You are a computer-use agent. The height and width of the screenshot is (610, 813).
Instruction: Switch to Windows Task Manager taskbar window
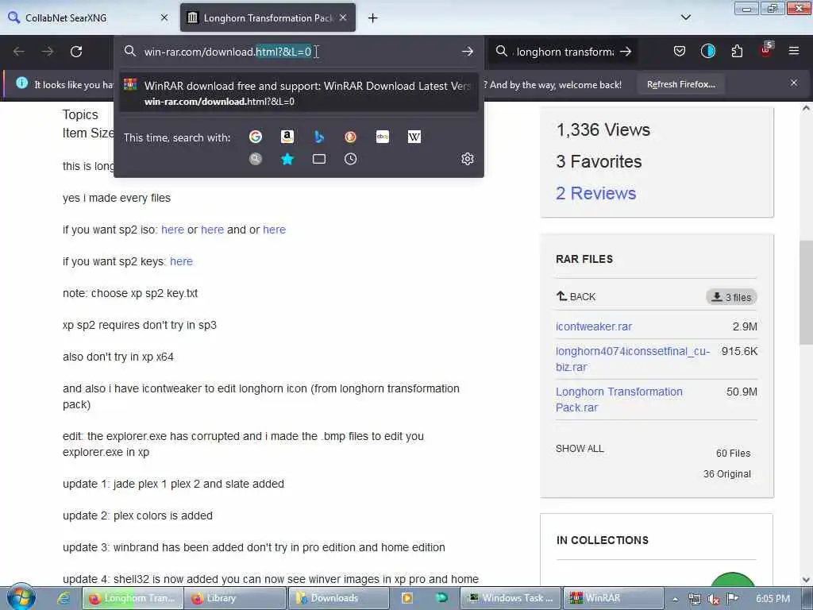coord(511,598)
